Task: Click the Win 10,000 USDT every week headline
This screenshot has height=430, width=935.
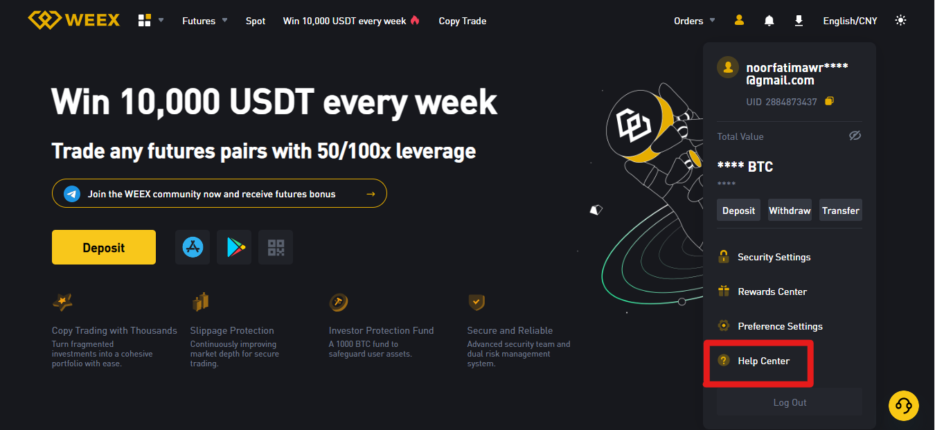Action: pos(274,102)
